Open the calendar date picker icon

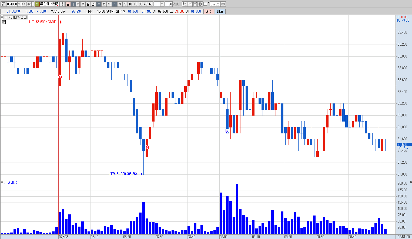click(223, 4)
